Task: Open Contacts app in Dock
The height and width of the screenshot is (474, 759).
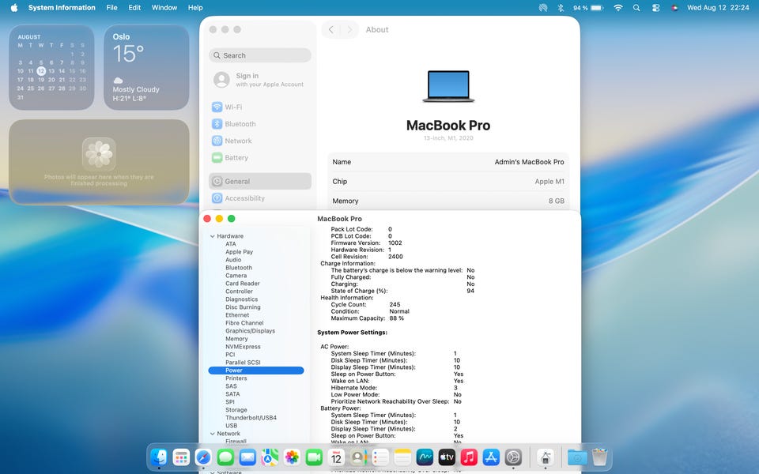Action: (x=358, y=457)
